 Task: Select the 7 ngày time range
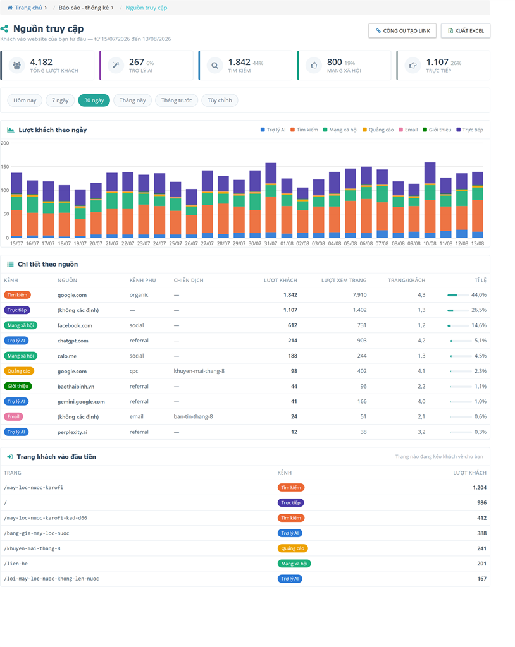point(60,100)
